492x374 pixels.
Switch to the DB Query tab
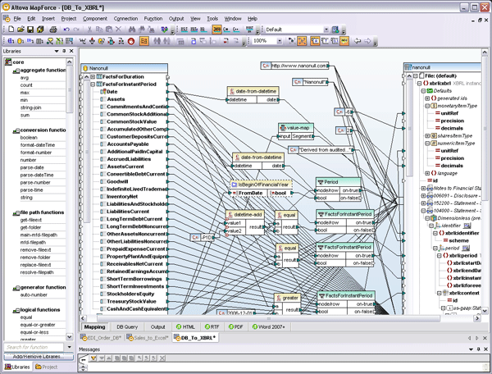129,326
